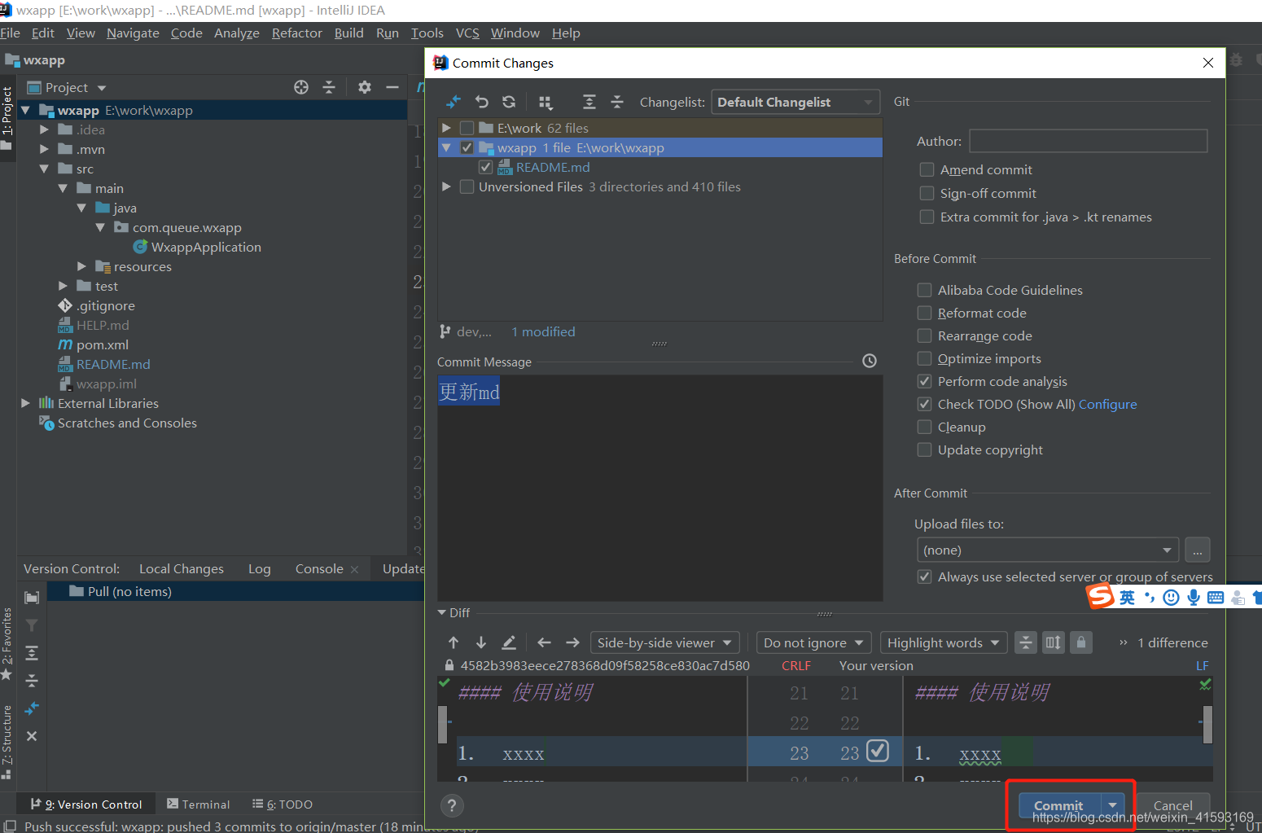Enable Sign-off commit option
This screenshot has height=833, width=1262.
tap(927, 193)
